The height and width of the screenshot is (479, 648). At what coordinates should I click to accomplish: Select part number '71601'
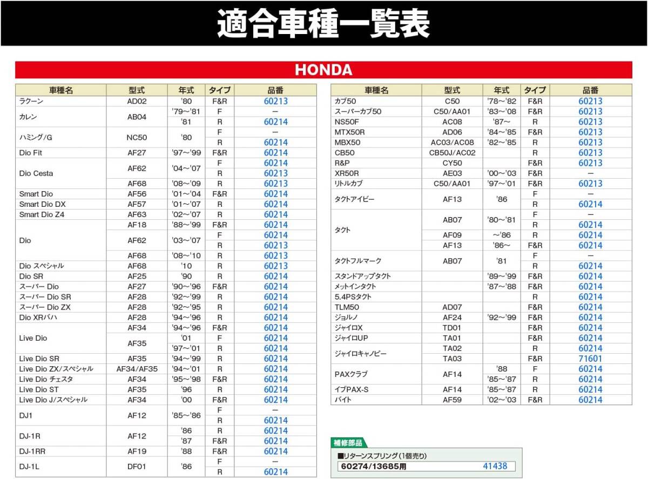click(x=590, y=359)
